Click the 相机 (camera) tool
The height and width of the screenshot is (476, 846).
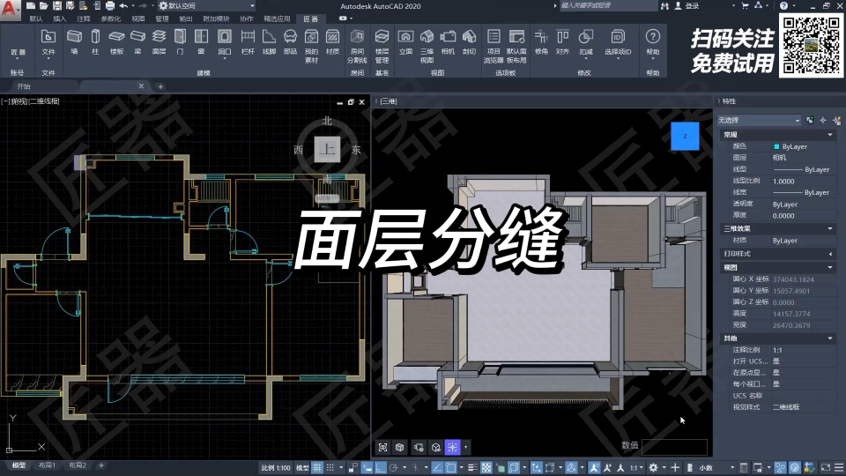click(x=448, y=42)
